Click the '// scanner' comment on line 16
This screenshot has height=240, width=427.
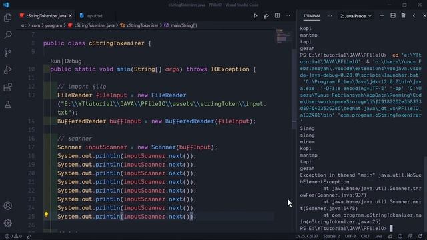tap(75, 139)
